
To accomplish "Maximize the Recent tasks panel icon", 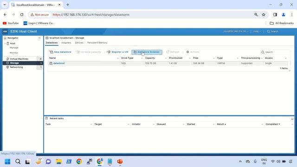I will pos(292,119).
